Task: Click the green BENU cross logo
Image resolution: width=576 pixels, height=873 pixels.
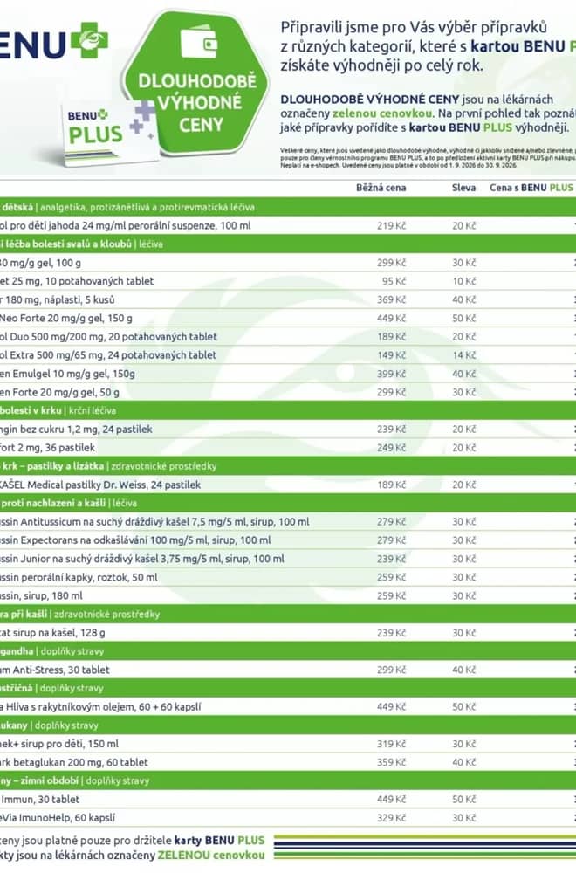Action: pos(90,40)
